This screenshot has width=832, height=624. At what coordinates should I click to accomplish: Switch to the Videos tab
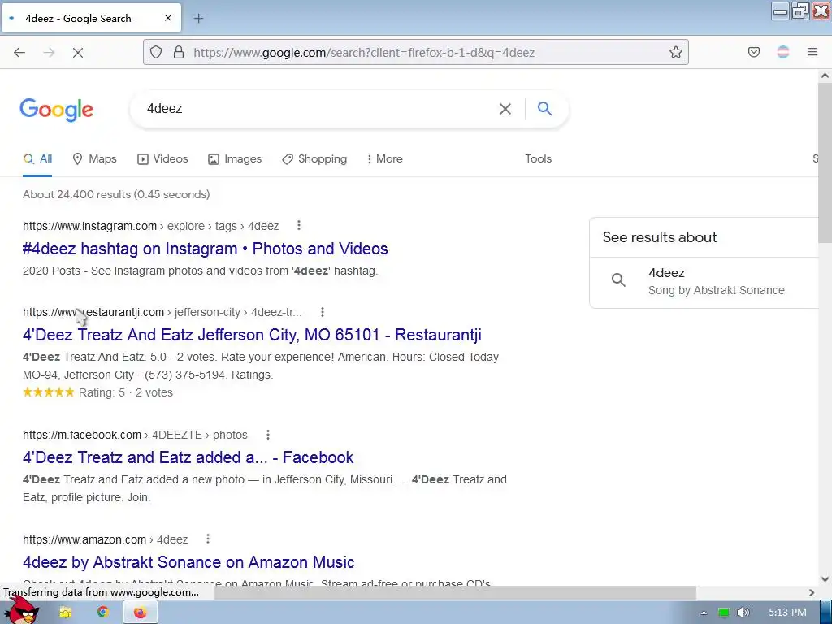(x=162, y=158)
